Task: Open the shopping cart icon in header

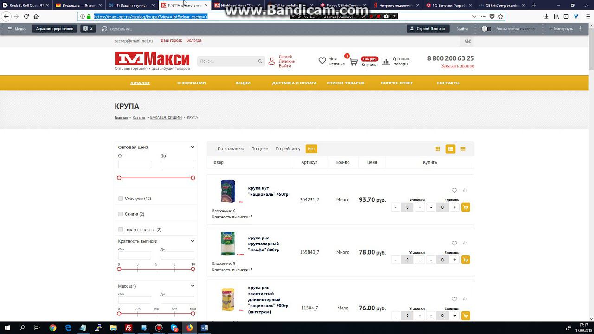Action: pos(354,62)
